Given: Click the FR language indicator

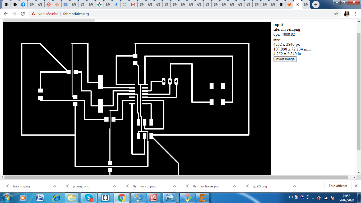Looking at the screenshot, I should click(291, 197).
